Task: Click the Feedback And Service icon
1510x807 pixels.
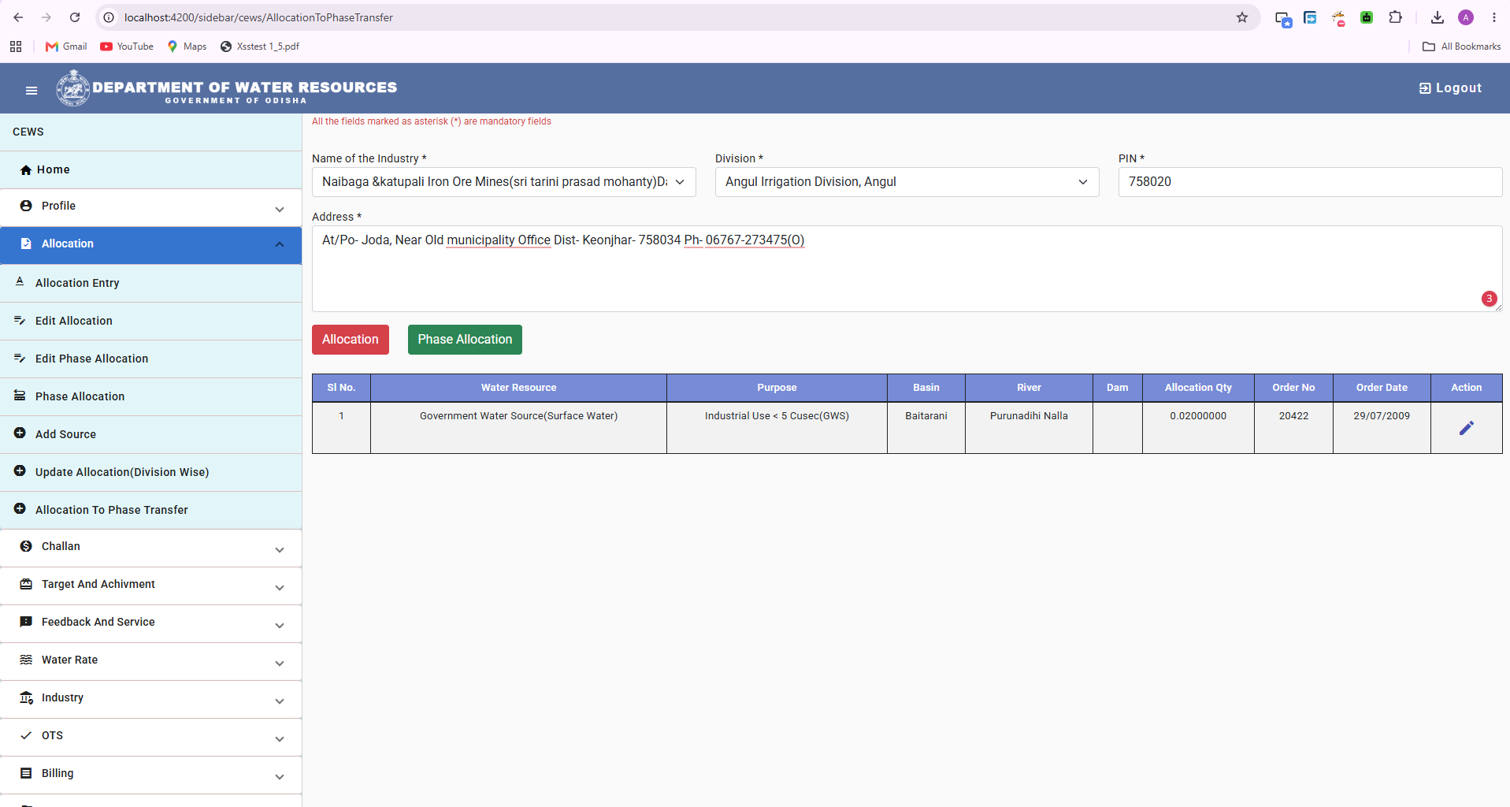Action: tap(26, 622)
